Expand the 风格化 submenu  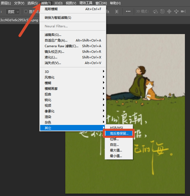click(x=73, y=77)
